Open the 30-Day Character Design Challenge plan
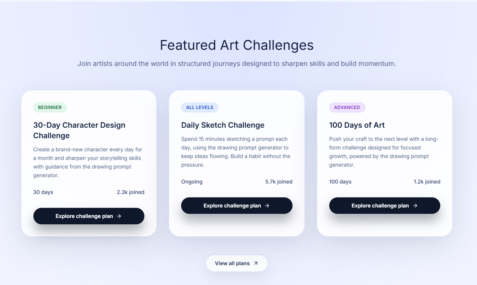Screen dimensions: 477x285 point(88,216)
